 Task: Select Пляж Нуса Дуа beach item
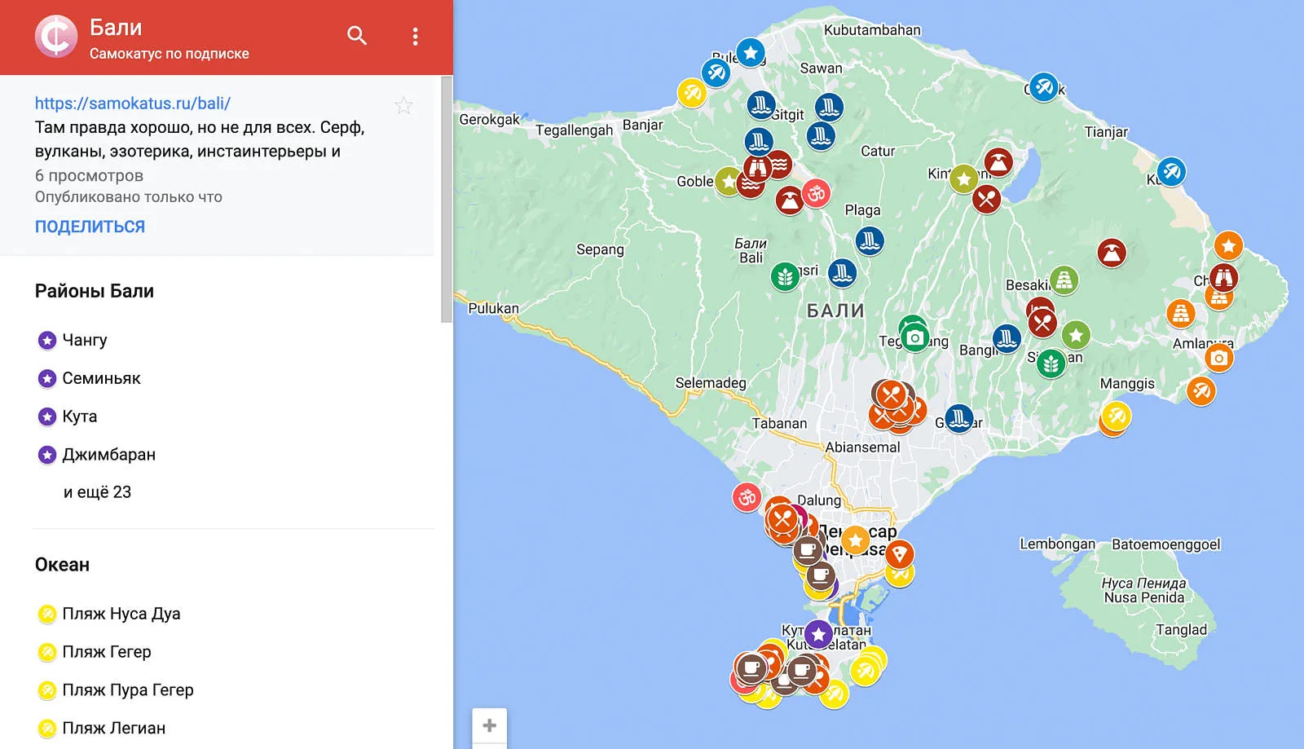tap(121, 614)
